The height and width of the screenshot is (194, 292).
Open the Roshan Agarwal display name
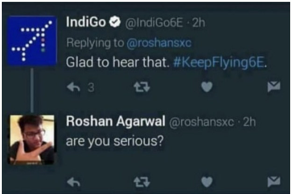[115, 122]
